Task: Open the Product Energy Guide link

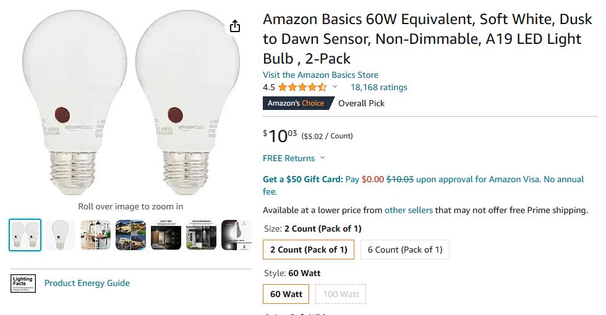Action: coord(87,283)
